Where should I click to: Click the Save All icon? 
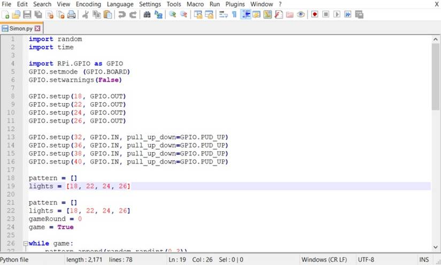[x=38, y=14]
